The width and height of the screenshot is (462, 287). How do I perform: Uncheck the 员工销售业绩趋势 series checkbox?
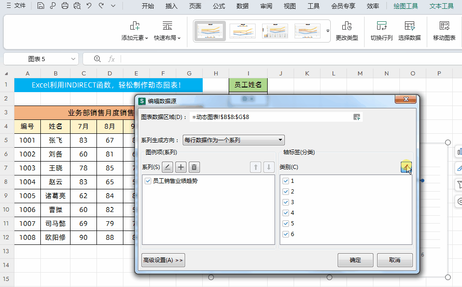coord(148,181)
